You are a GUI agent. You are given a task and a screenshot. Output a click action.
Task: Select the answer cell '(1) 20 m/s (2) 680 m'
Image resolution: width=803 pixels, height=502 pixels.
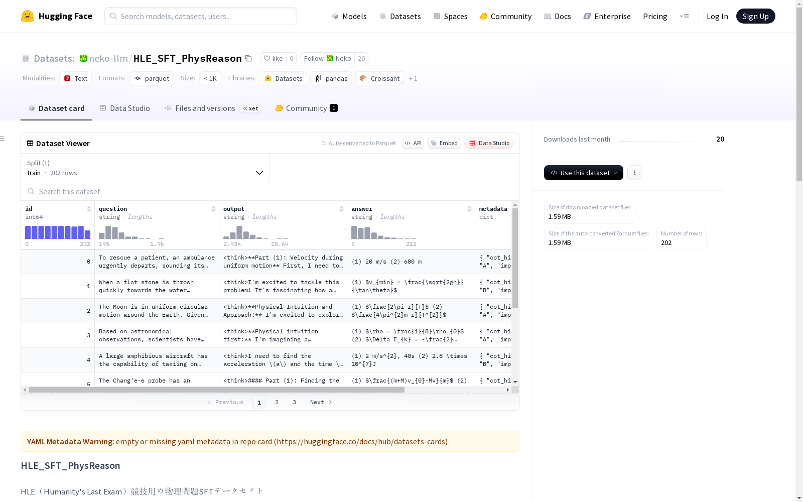click(x=411, y=262)
